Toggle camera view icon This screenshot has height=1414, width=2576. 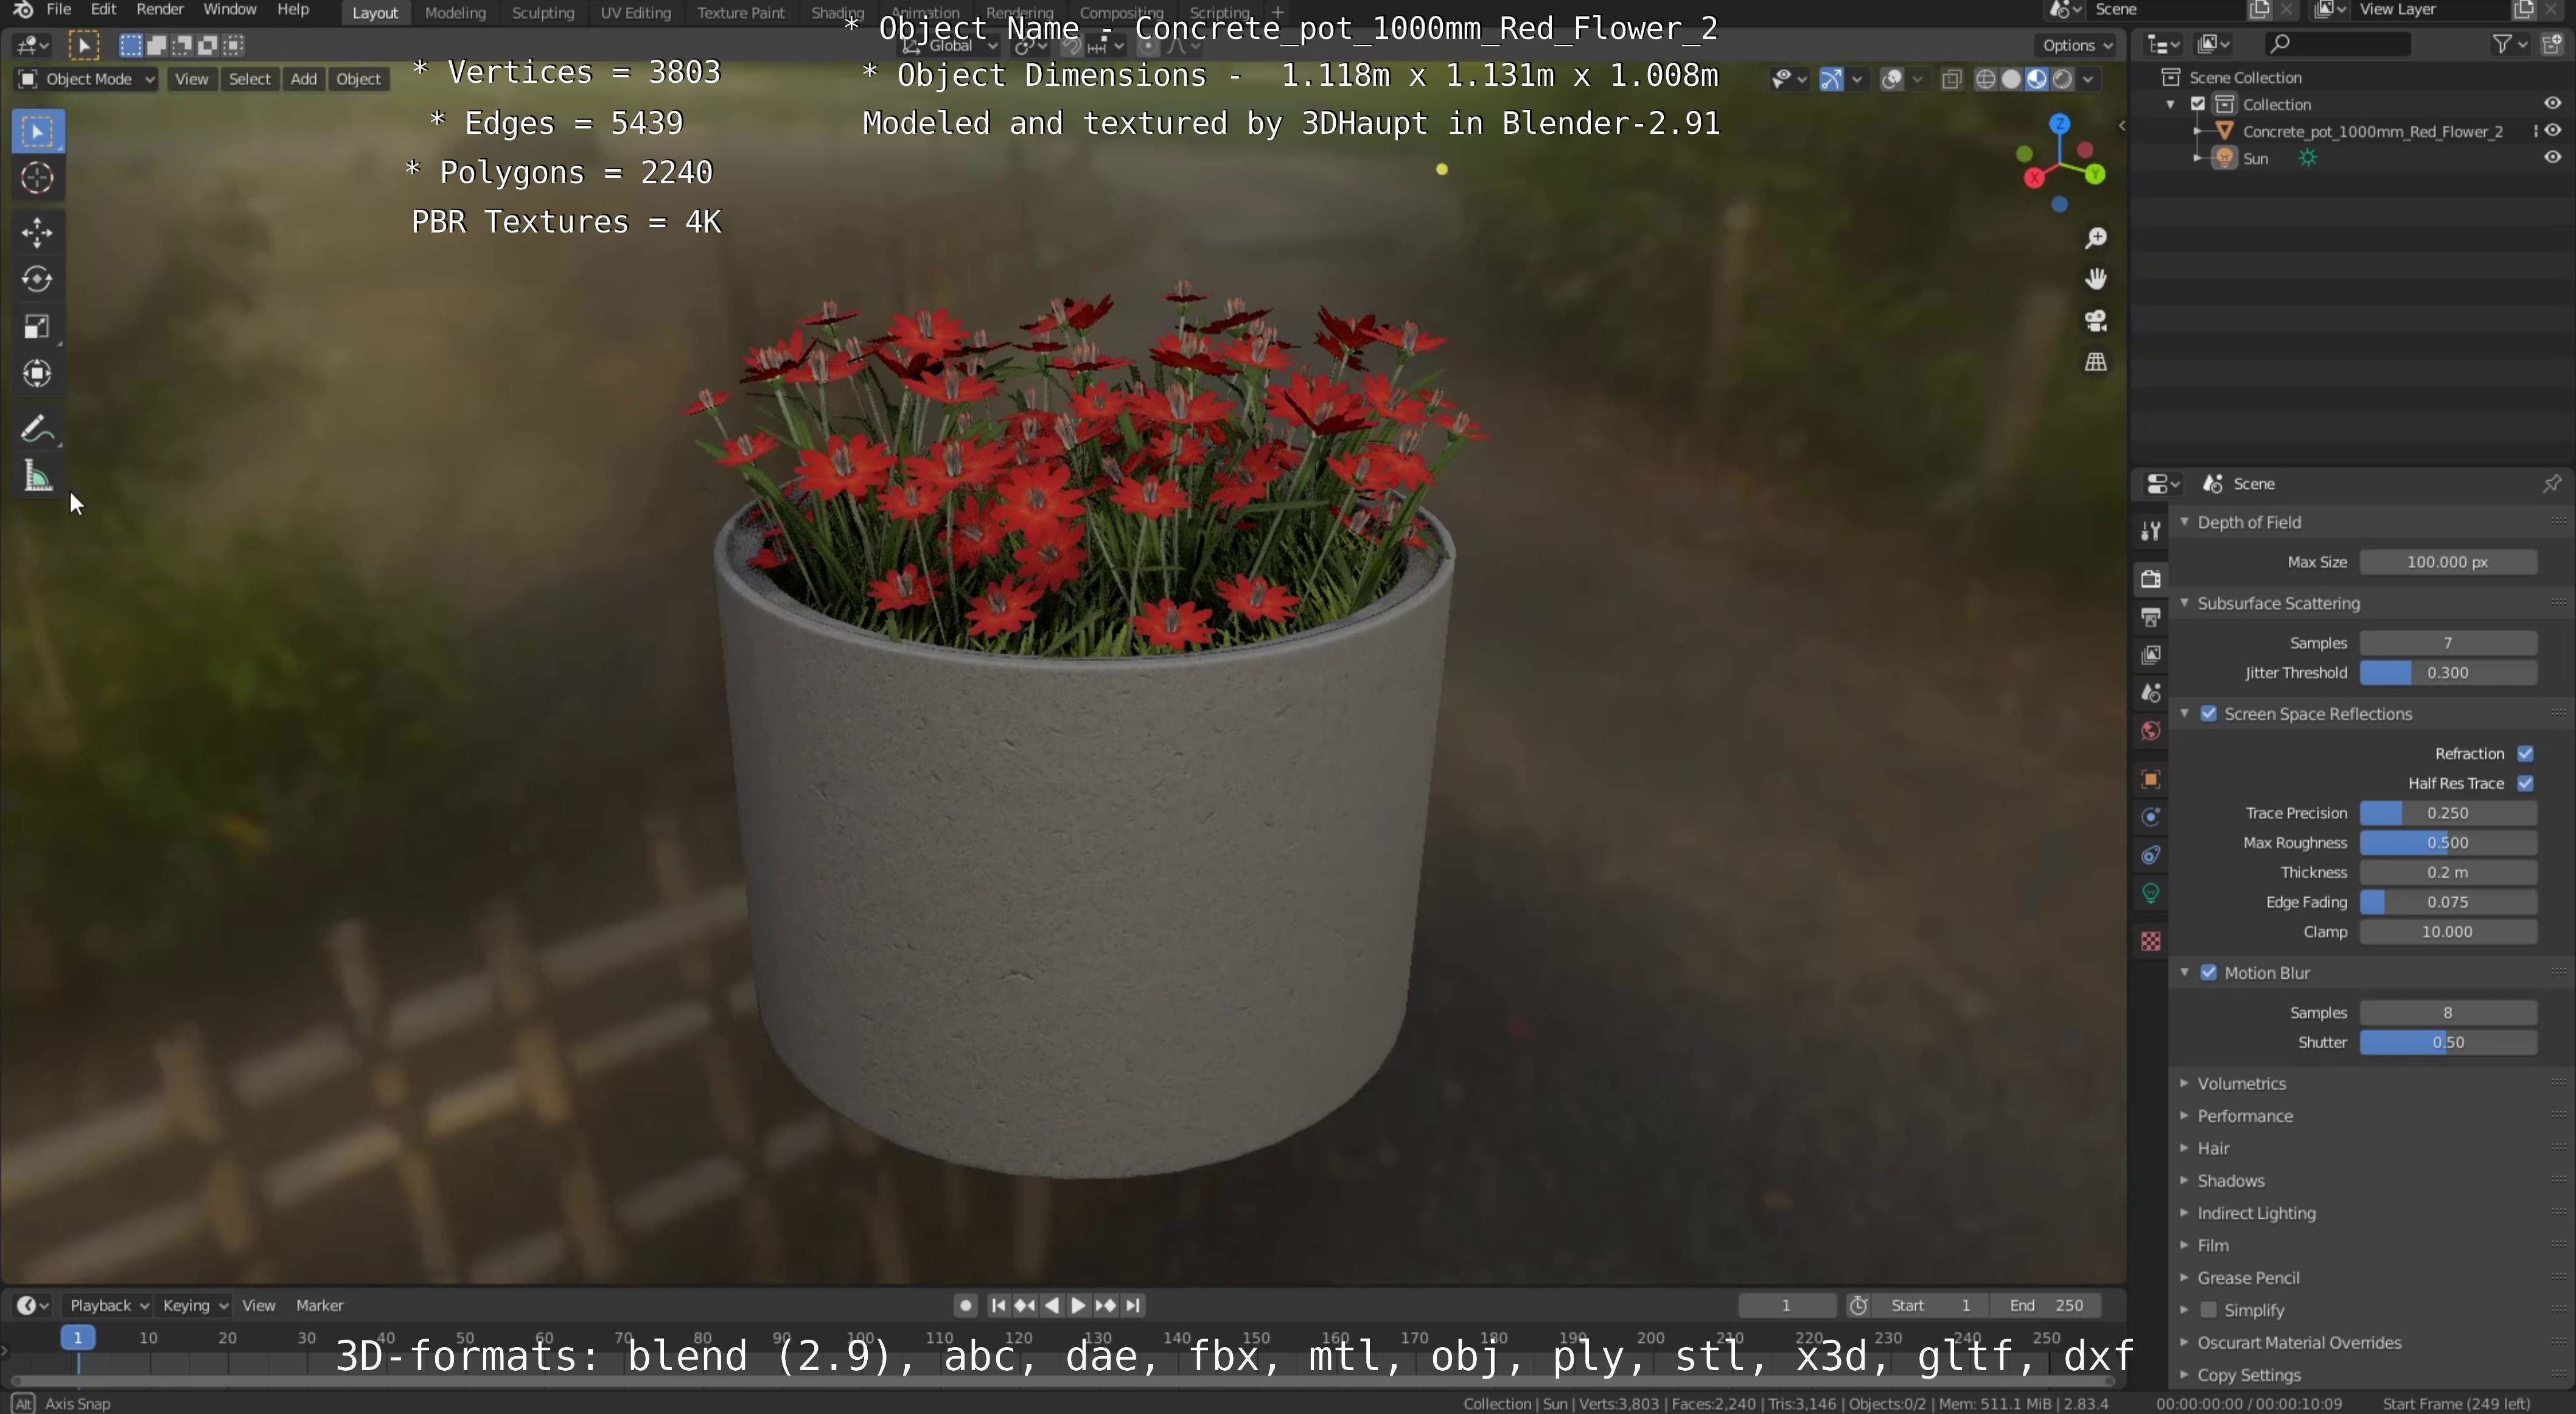tap(2095, 320)
